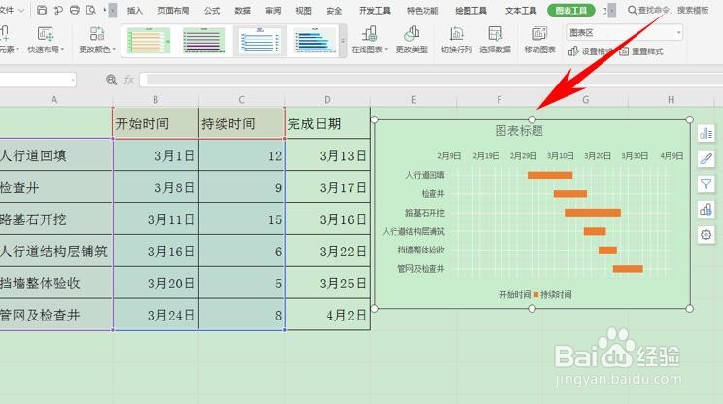Apply the third chart style with blue lines
The height and width of the screenshot is (404, 723).
click(x=259, y=41)
